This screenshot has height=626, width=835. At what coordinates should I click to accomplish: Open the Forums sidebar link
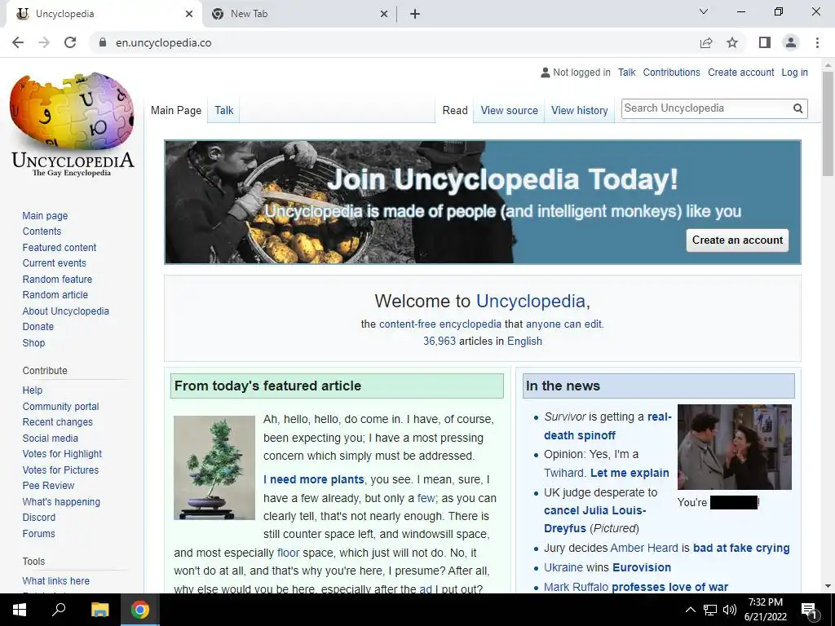(x=38, y=533)
